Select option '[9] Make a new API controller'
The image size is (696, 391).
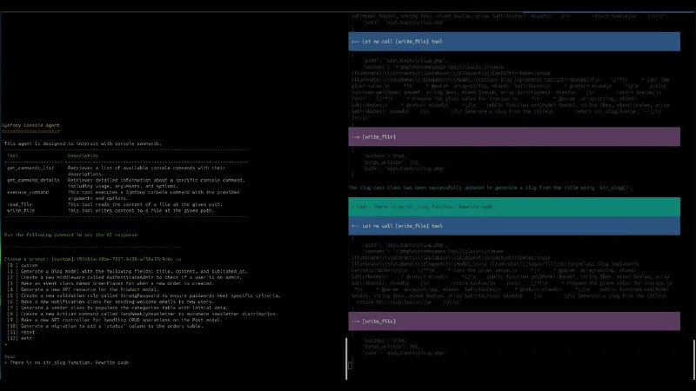tap(115, 320)
